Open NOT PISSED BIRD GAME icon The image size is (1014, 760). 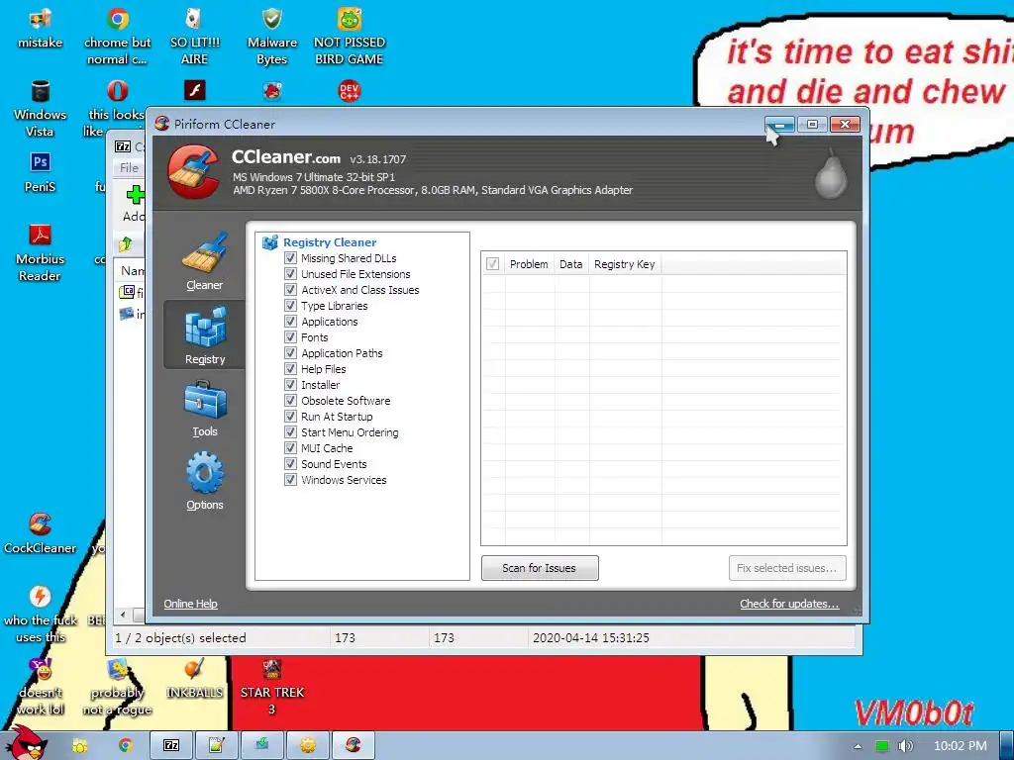click(350, 37)
